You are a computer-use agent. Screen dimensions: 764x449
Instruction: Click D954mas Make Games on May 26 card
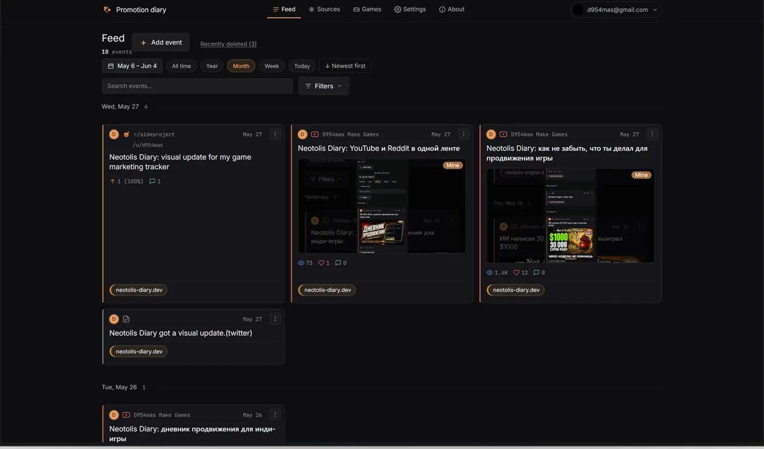coord(162,415)
